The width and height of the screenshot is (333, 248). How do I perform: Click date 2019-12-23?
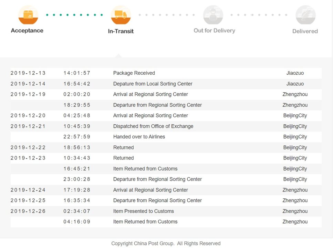click(x=28, y=158)
